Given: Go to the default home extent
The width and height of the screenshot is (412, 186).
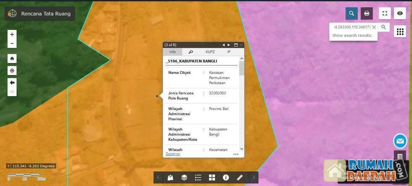Looking at the screenshot, I should pos(12,59).
